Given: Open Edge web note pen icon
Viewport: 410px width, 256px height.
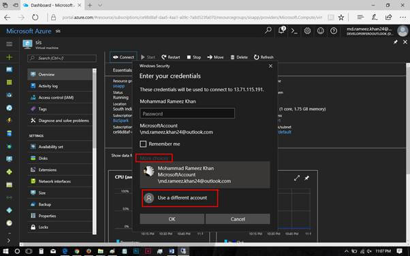Looking at the screenshot, I should click(375, 17).
